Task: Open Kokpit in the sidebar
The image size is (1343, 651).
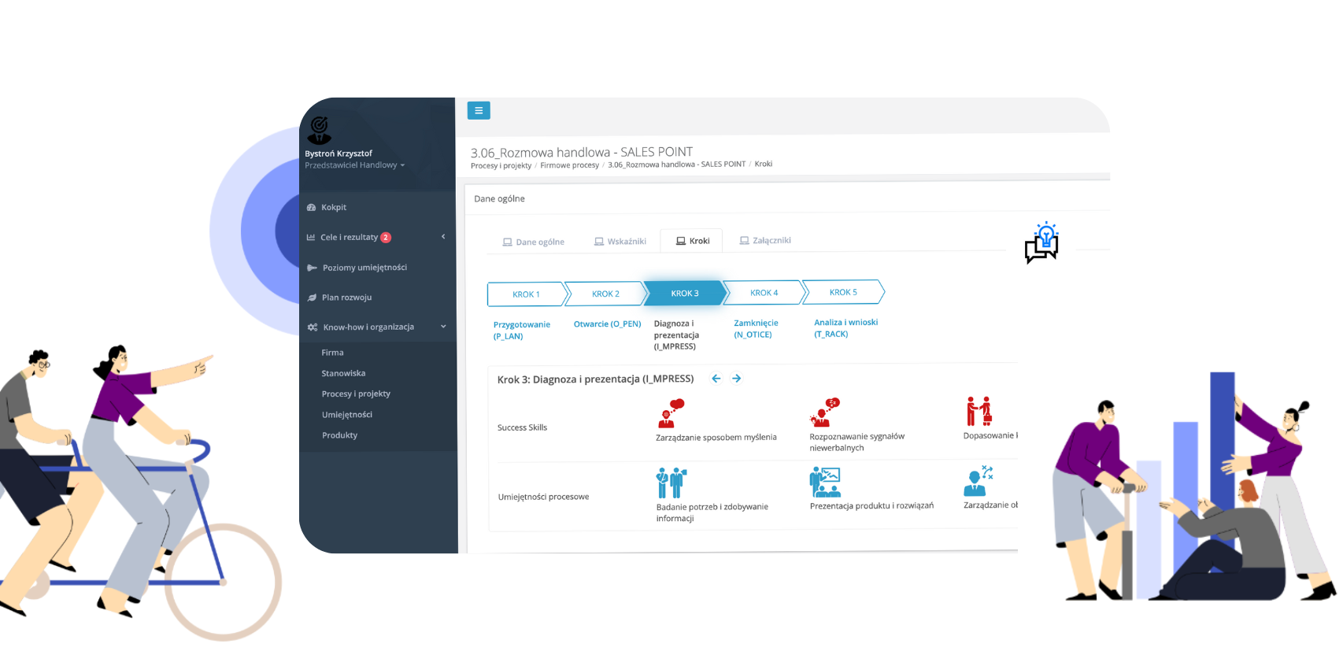Action: pyautogui.click(x=334, y=208)
